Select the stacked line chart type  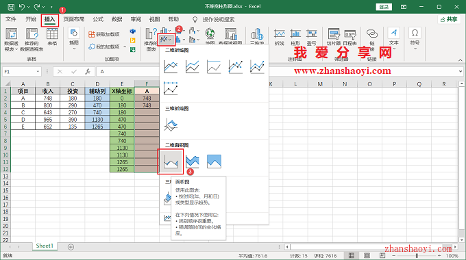coord(193,66)
